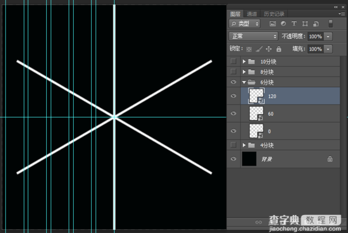Viewport: 348px width, 233px height.
Task: Click open folder icon of 6分块
Action: [251, 82]
